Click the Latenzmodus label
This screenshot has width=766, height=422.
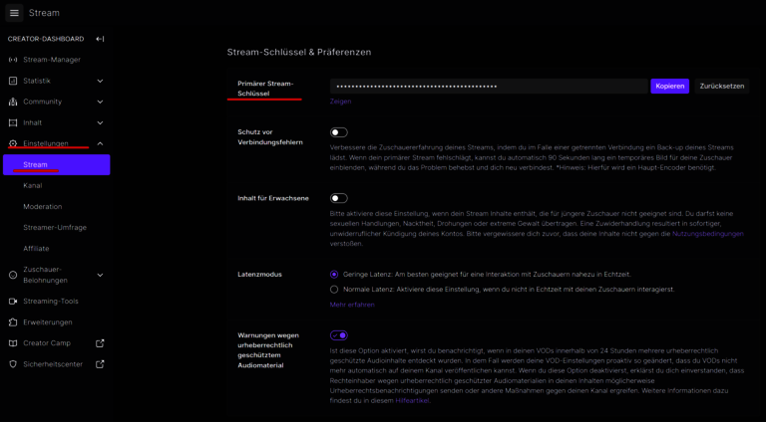[259, 275]
